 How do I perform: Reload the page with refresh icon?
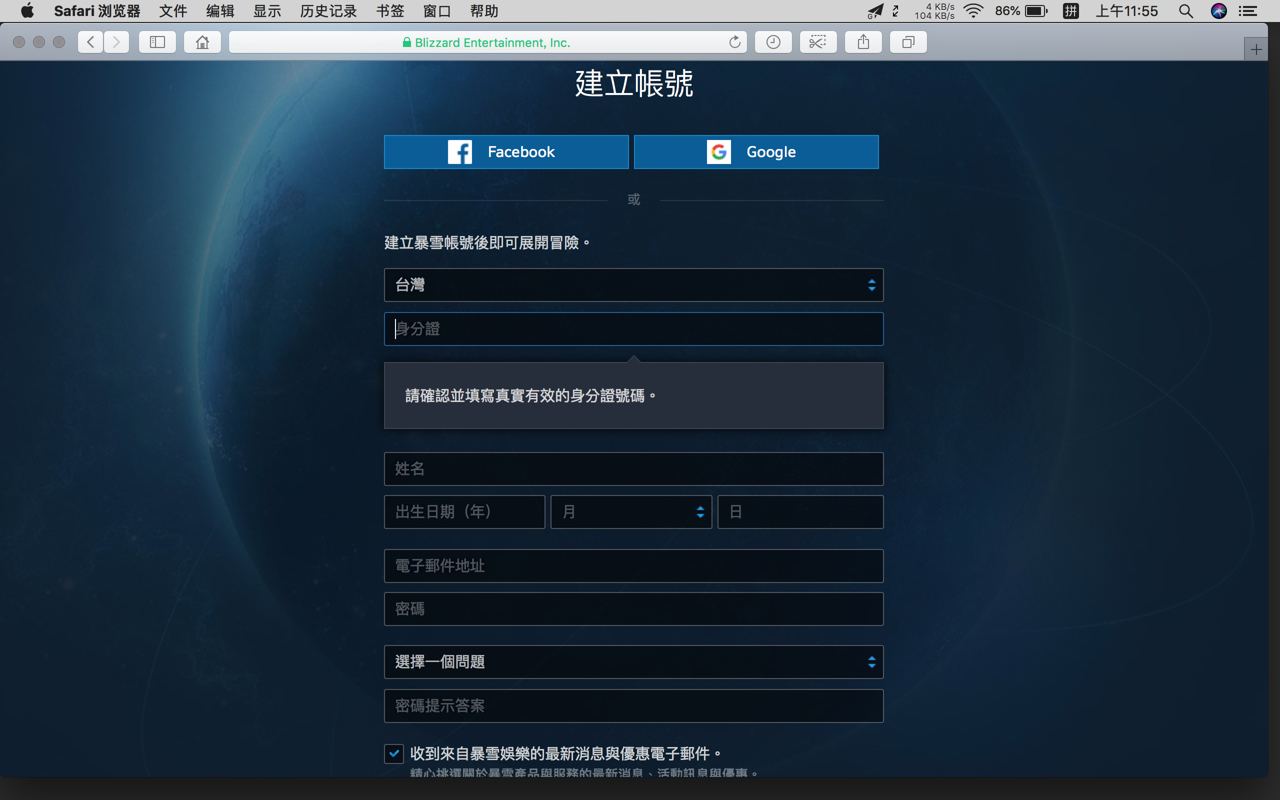click(734, 42)
